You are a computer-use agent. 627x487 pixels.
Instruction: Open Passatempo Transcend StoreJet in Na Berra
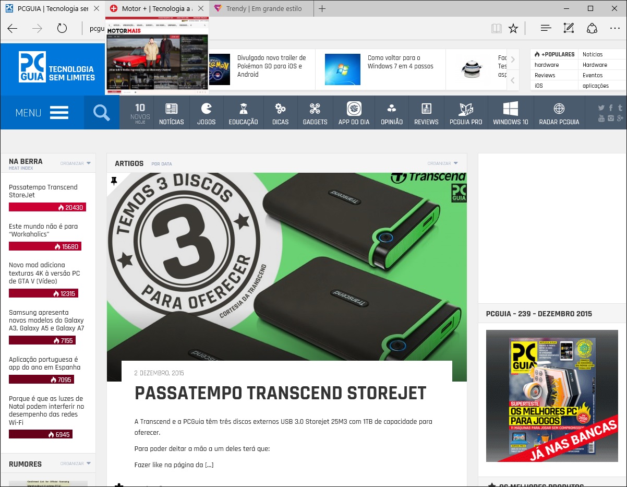pyautogui.click(x=43, y=191)
